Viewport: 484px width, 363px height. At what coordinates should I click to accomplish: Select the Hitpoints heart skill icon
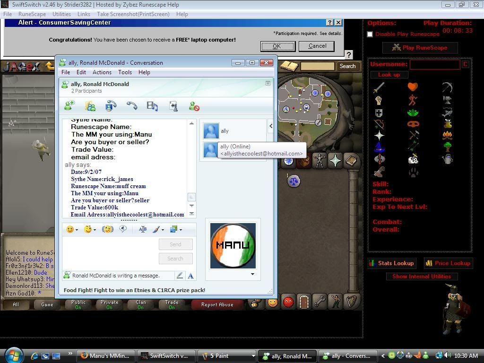click(413, 87)
